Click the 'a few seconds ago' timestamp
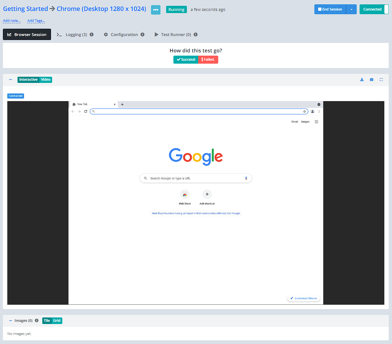Image resolution: width=392 pixels, height=344 pixels. (x=208, y=9)
